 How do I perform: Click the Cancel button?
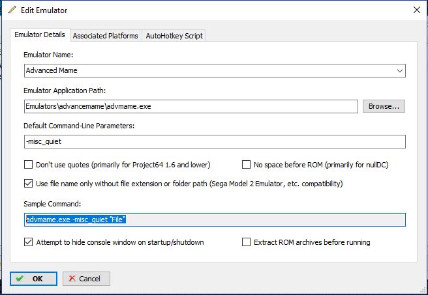pyautogui.click(x=86, y=279)
